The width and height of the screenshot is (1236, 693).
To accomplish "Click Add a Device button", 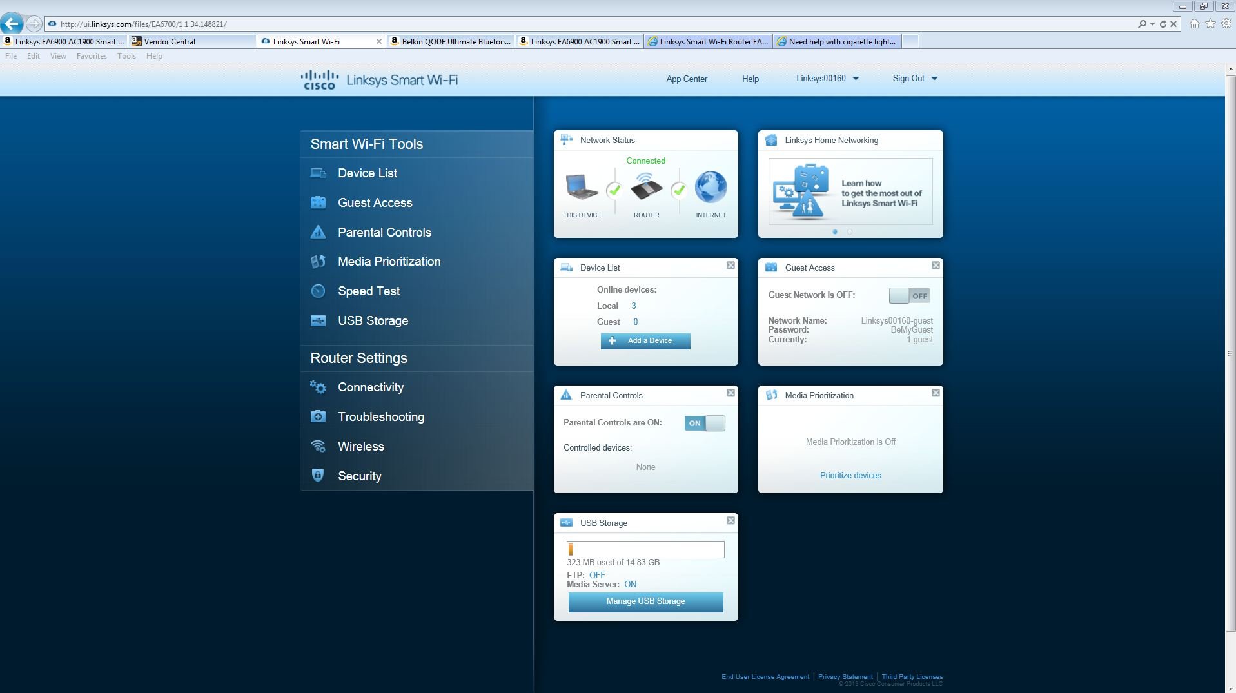I will 645,341.
